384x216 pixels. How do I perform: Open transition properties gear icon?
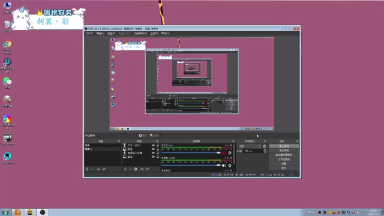[264, 146]
